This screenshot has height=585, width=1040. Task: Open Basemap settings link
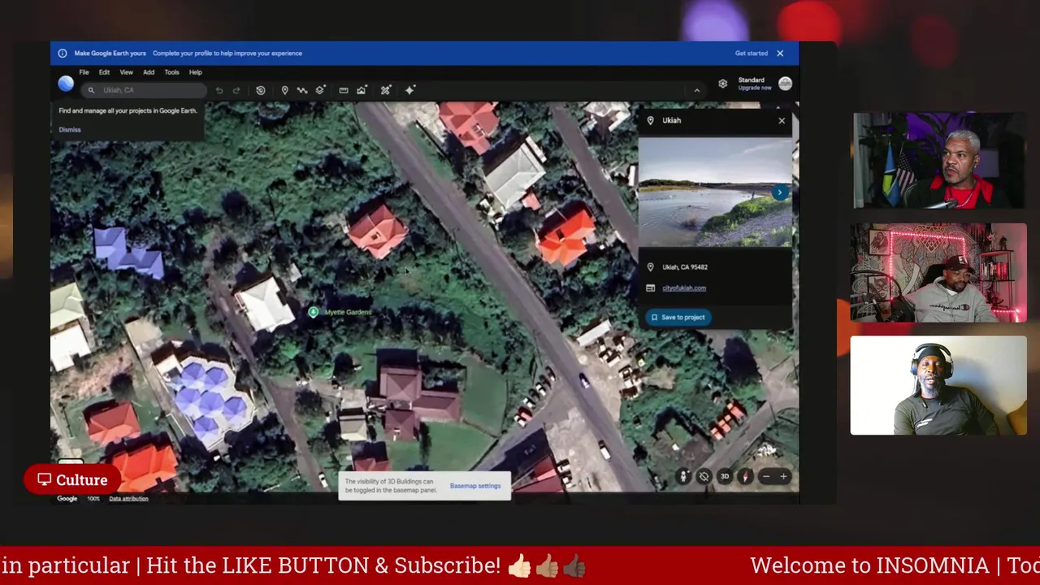[x=475, y=486]
